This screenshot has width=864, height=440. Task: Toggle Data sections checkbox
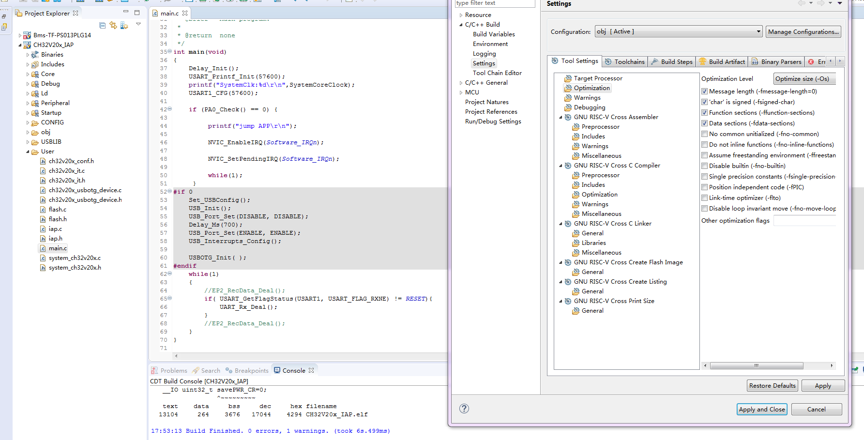click(x=705, y=123)
